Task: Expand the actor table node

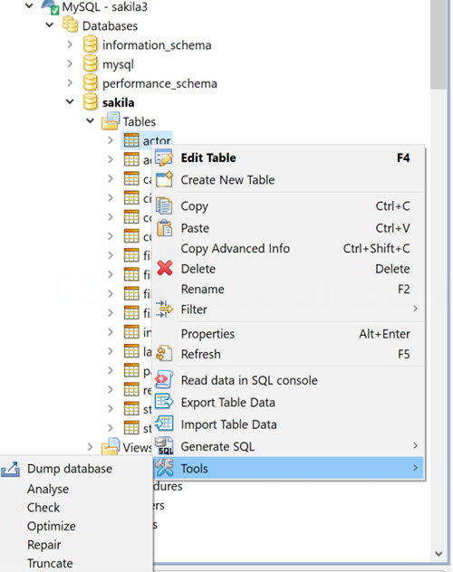Action: [x=111, y=140]
